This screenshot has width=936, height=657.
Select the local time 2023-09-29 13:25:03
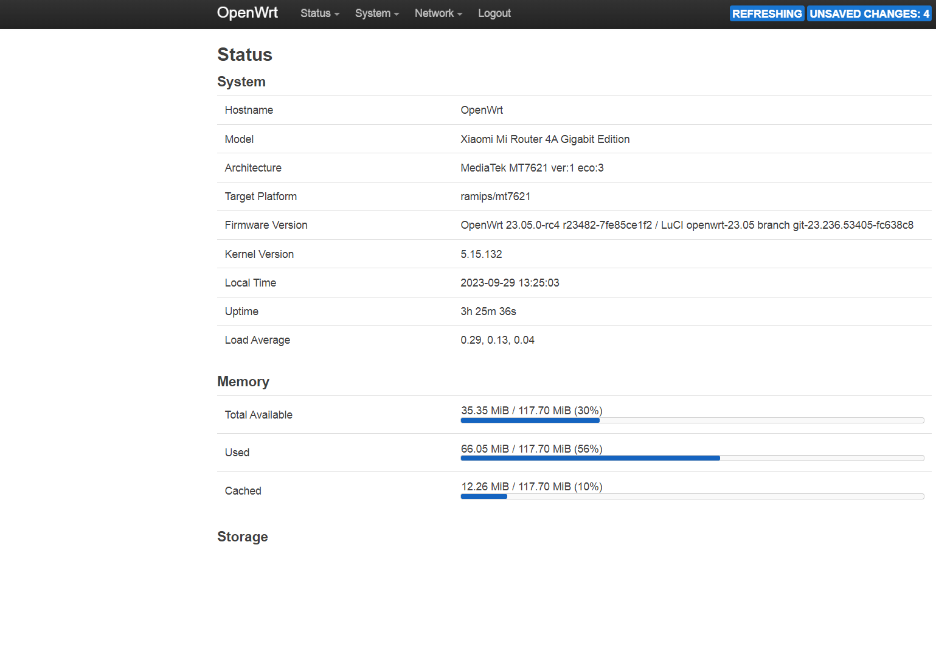pyautogui.click(x=510, y=283)
